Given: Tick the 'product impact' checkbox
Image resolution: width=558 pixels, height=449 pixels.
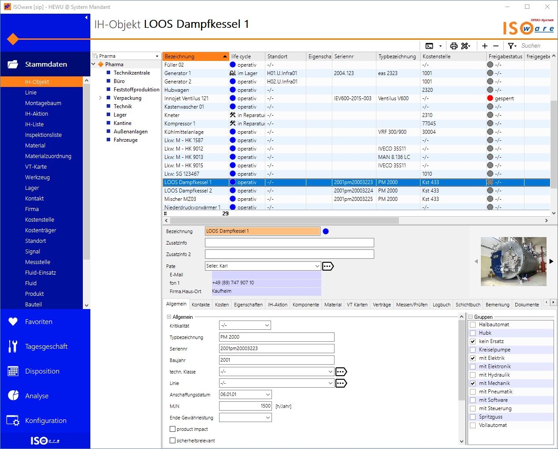Looking at the screenshot, I should point(173,429).
